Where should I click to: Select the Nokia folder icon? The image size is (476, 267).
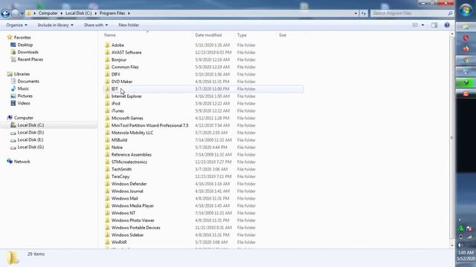[x=107, y=147]
